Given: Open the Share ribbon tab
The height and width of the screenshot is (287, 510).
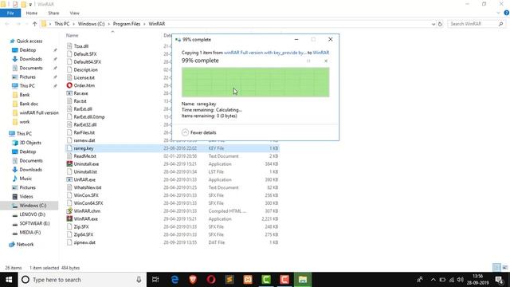Looking at the screenshot, I should [53, 13].
